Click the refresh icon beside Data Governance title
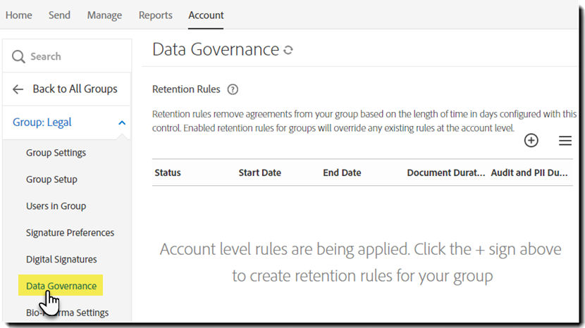The height and width of the screenshot is (328, 585). pyautogui.click(x=288, y=50)
